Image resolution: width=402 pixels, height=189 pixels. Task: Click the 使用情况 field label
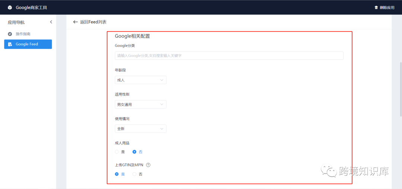pos(122,119)
